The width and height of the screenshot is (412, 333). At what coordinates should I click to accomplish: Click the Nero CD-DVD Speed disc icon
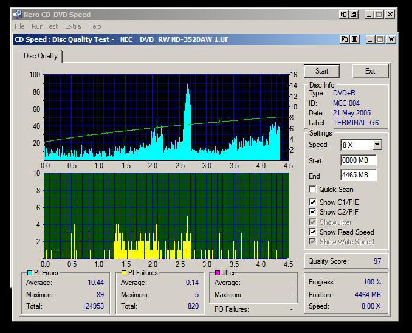[18, 15]
